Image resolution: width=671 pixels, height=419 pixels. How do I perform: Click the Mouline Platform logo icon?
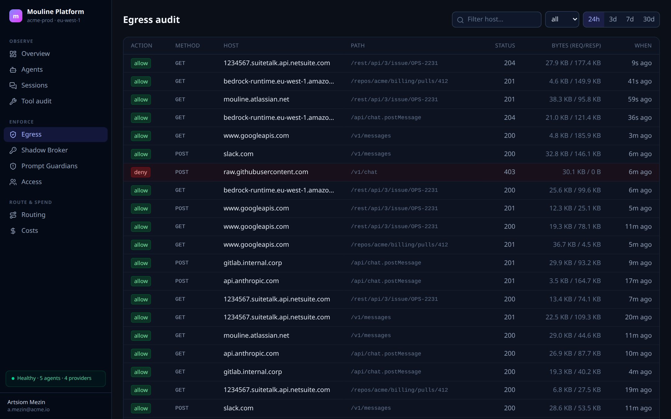tap(16, 16)
